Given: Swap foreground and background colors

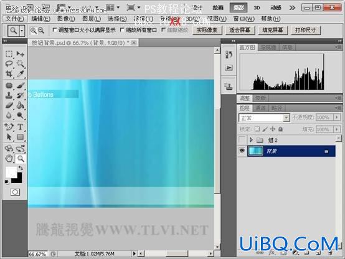Looking at the screenshot, I should (21, 168).
